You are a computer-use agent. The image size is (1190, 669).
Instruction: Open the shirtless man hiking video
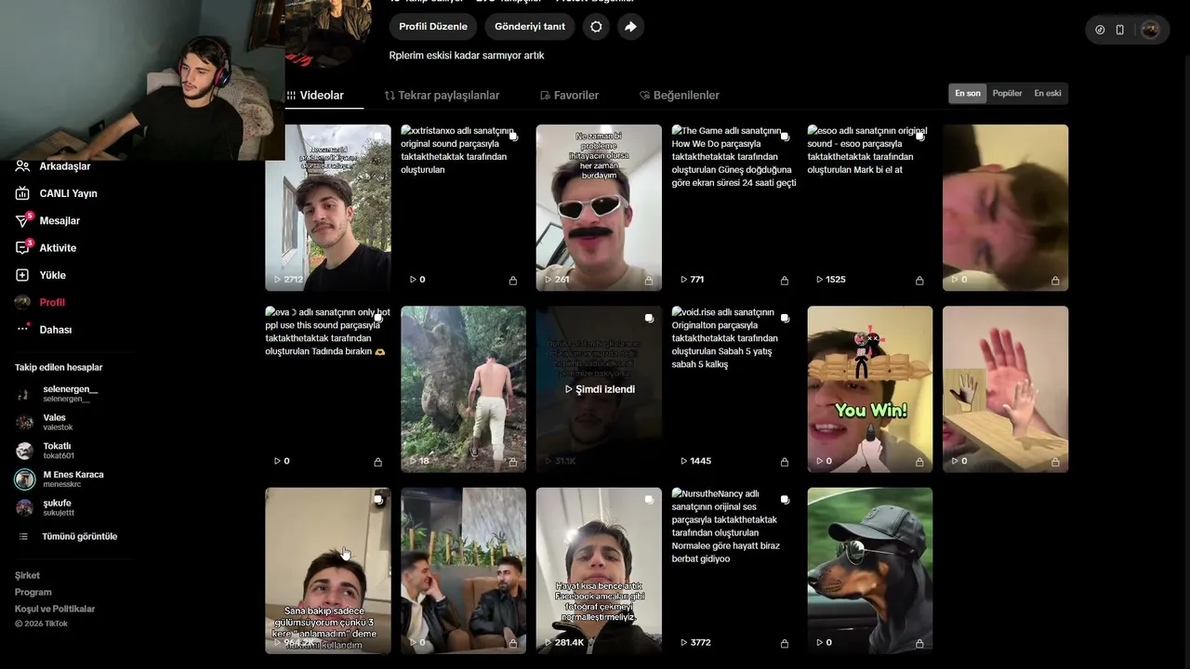[464, 389]
